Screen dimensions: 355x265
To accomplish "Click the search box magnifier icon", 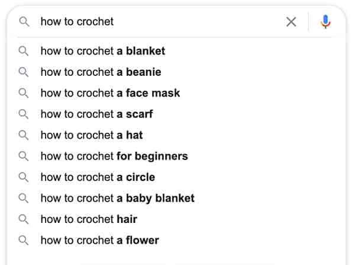I will coord(24,22).
